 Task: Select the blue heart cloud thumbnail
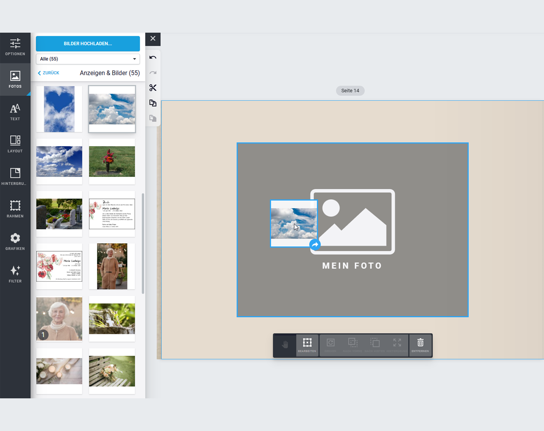tap(59, 109)
